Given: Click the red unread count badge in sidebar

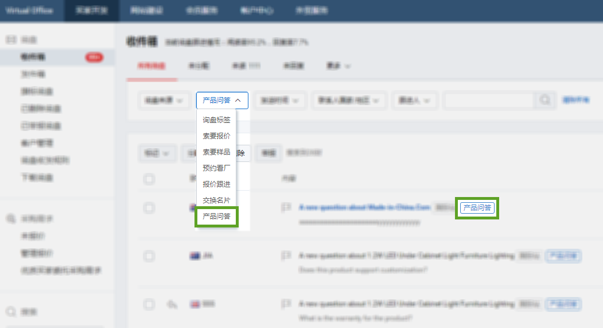Looking at the screenshot, I should coord(94,57).
